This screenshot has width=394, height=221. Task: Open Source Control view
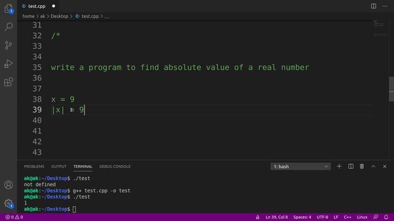9,45
